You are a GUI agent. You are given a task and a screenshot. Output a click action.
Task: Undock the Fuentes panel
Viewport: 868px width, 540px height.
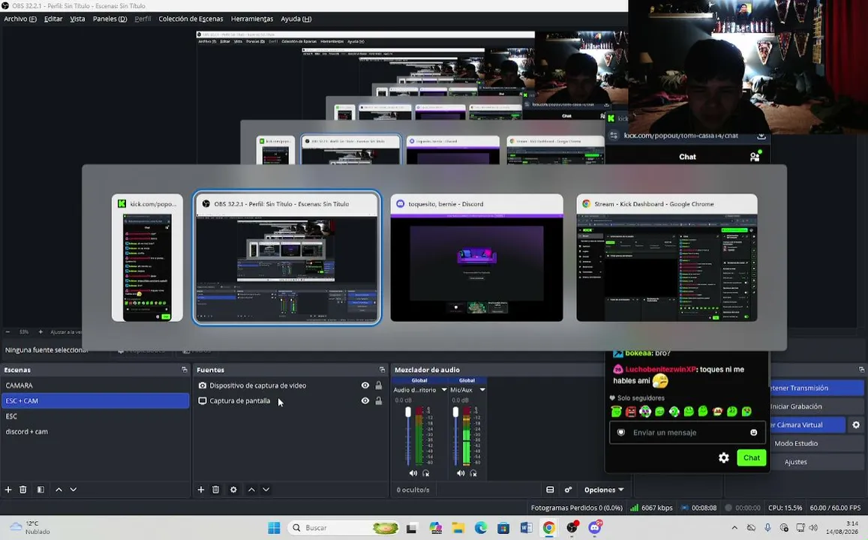tap(382, 370)
